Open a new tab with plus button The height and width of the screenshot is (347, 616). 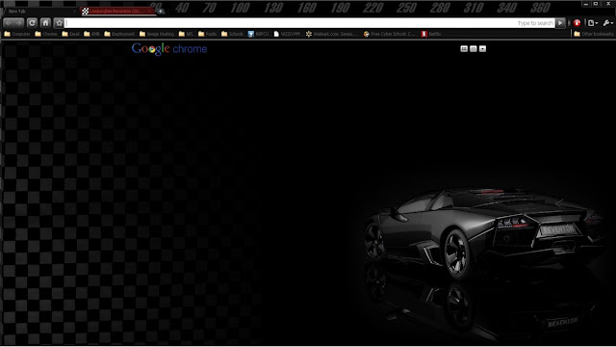161,11
